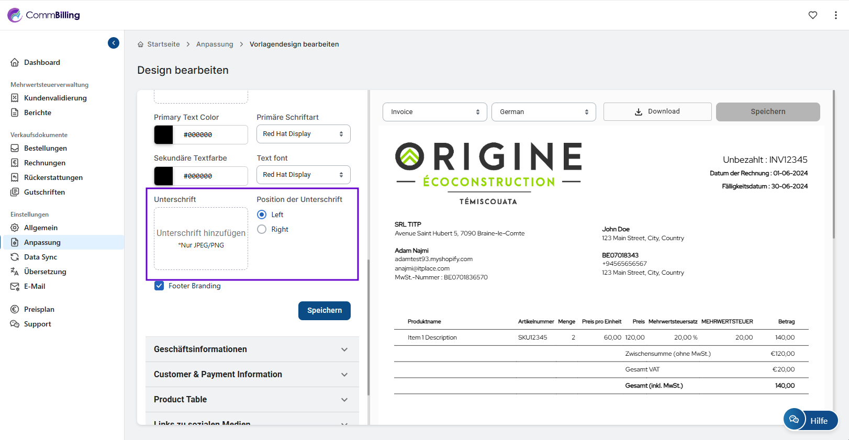Click the Unterschrift hinzufügen upload area
The height and width of the screenshot is (440, 849).
(201, 239)
